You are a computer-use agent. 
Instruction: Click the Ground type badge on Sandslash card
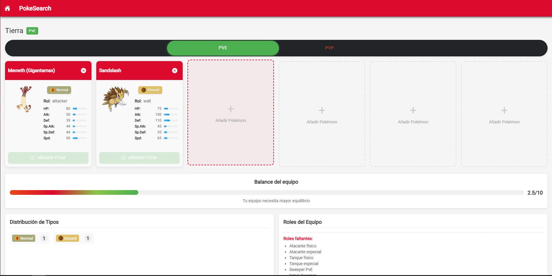pyautogui.click(x=150, y=90)
